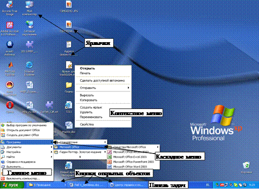Screen dimensions: 259x190
Task: Launch MATLAB R2009b desktop shortcut
Action: tap(10, 65)
